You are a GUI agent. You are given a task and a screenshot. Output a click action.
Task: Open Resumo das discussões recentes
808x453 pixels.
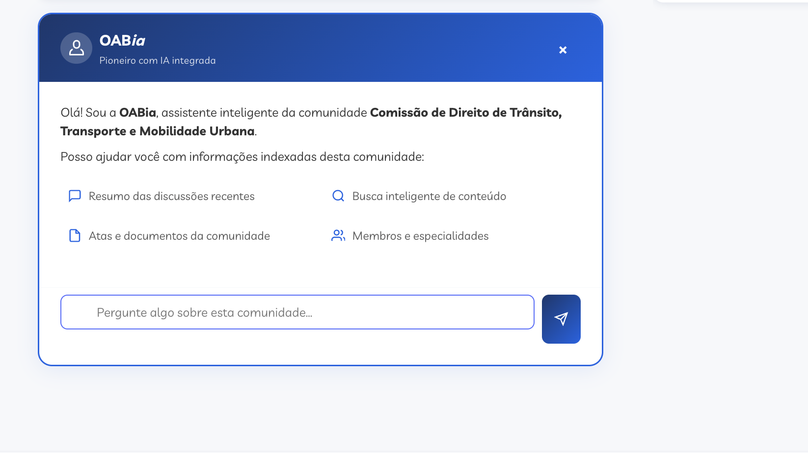pos(171,196)
